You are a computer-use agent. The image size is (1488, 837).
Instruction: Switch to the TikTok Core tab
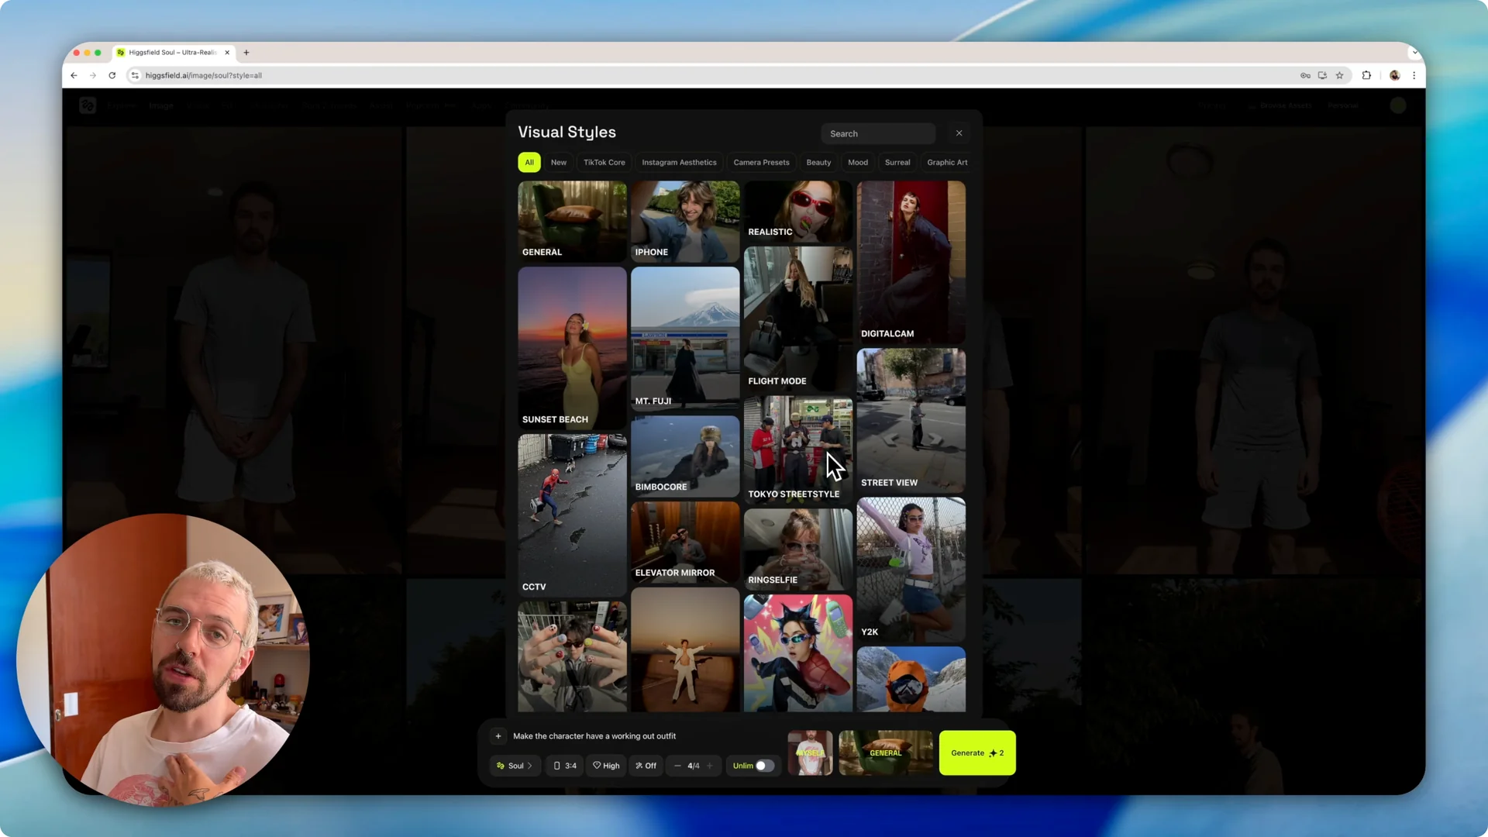[x=604, y=163]
